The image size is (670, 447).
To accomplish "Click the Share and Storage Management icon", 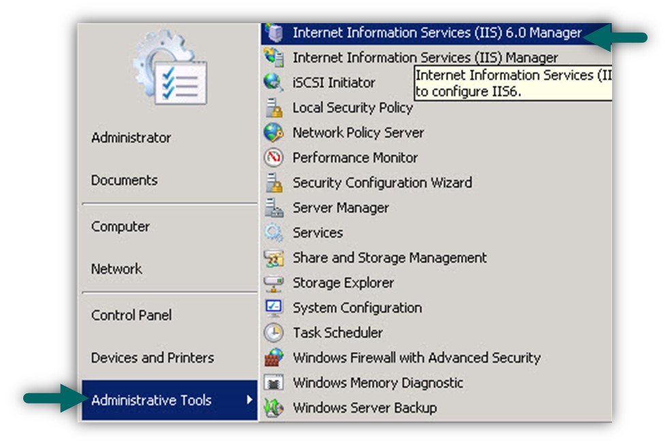I will pos(274,258).
